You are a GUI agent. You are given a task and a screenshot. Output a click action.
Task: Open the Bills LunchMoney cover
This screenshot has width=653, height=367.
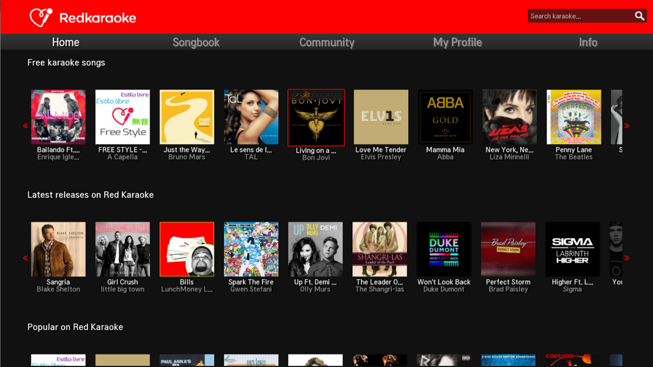[x=187, y=250]
